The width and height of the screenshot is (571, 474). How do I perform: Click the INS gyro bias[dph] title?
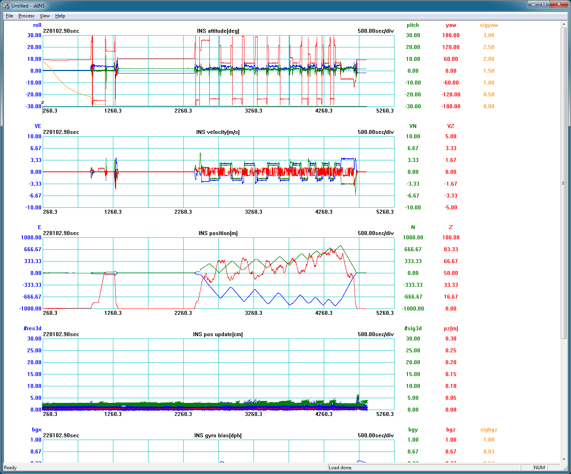pos(218,436)
